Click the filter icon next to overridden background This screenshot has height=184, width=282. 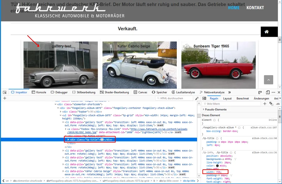tap(235, 159)
